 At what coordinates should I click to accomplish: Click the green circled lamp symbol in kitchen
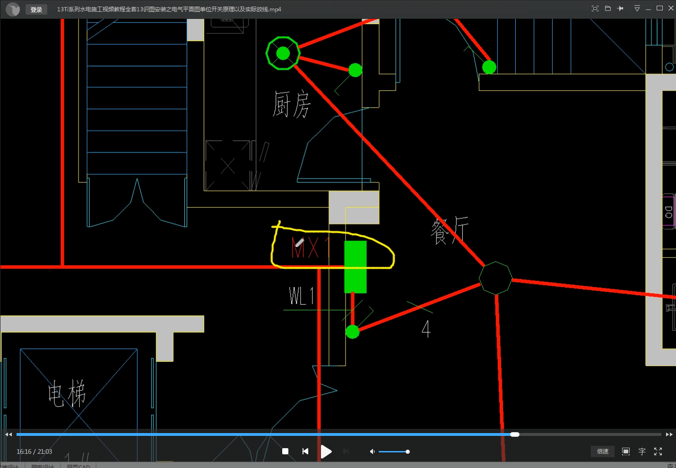[283, 53]
